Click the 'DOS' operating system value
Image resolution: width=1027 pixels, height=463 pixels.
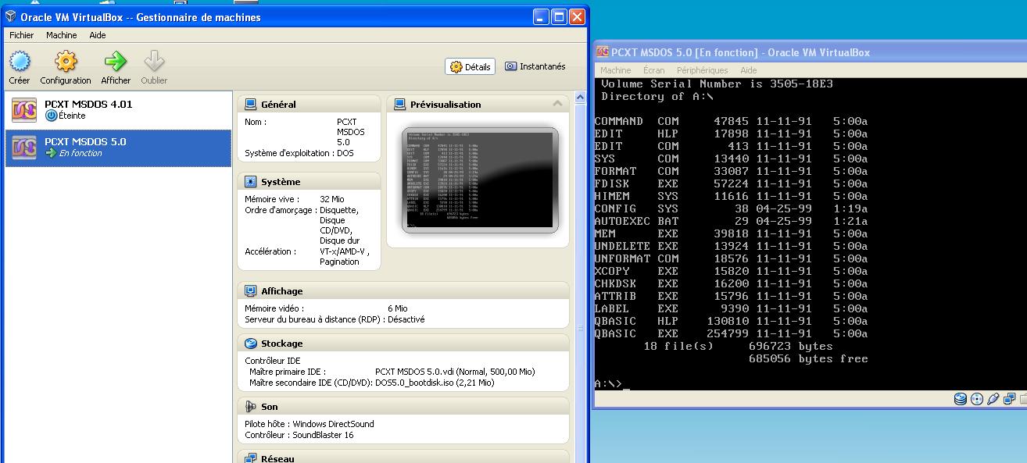345,153
